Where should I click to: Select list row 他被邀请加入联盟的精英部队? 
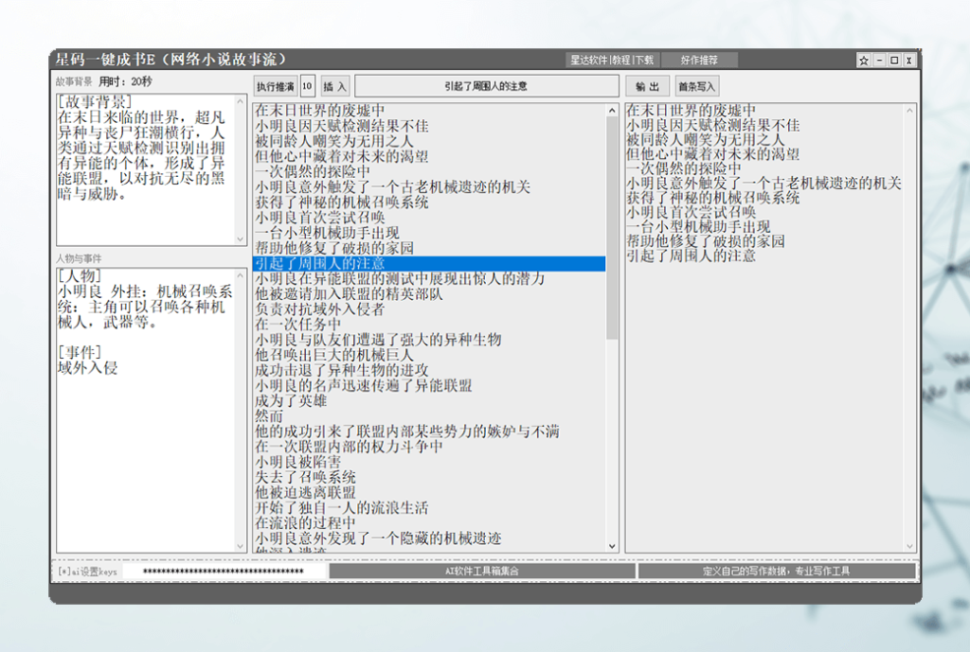point(429,294)
